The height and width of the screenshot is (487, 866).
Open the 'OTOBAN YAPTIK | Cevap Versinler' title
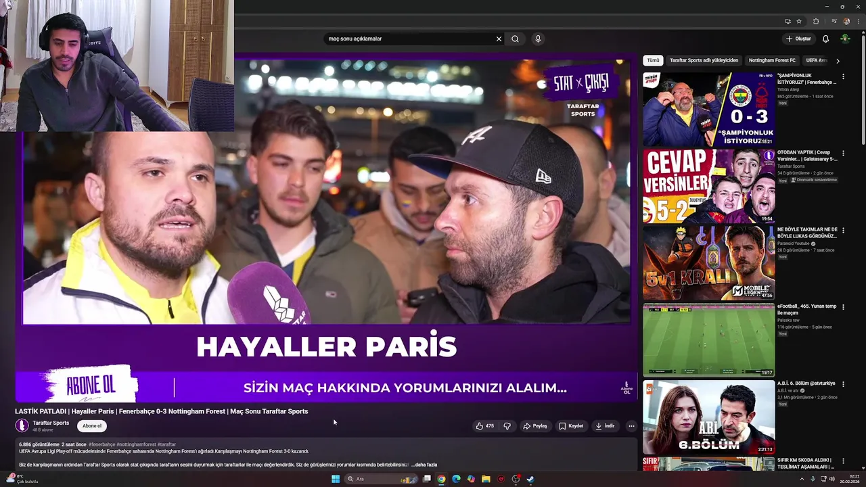click(807, 156)
